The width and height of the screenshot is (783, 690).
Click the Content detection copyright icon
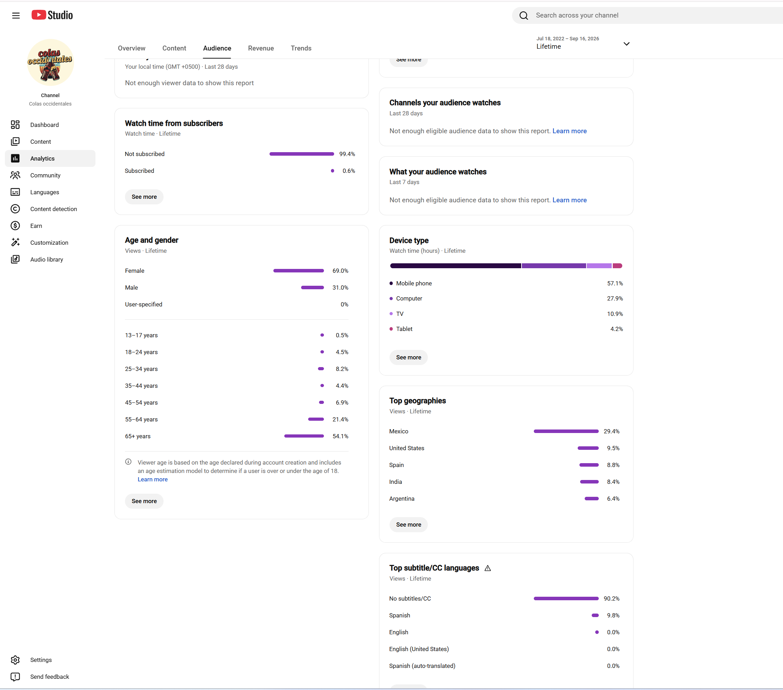[15, 209]
